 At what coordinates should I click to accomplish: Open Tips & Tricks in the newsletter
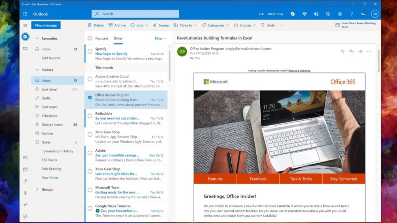point(301,179)
